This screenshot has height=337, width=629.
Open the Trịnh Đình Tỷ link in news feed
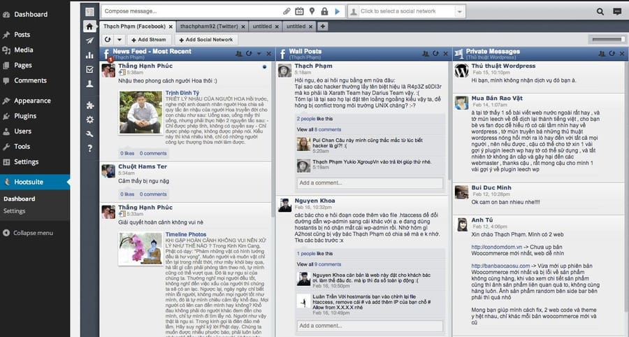pyautogui.click(x=182, y=93)
